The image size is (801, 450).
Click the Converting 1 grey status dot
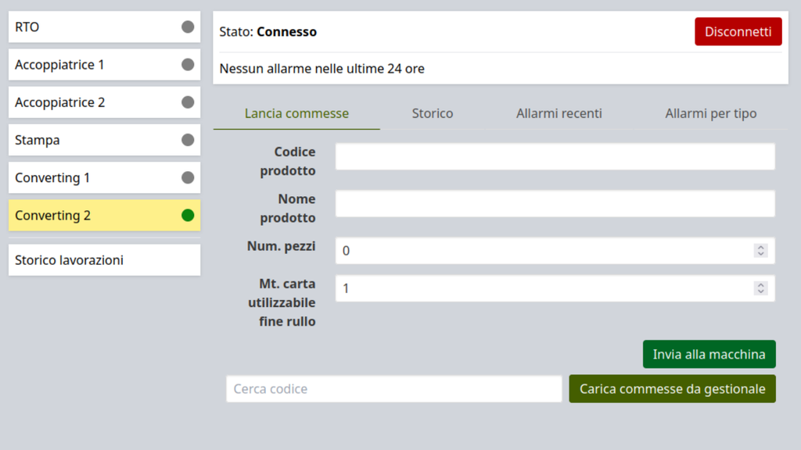[188, 177]
